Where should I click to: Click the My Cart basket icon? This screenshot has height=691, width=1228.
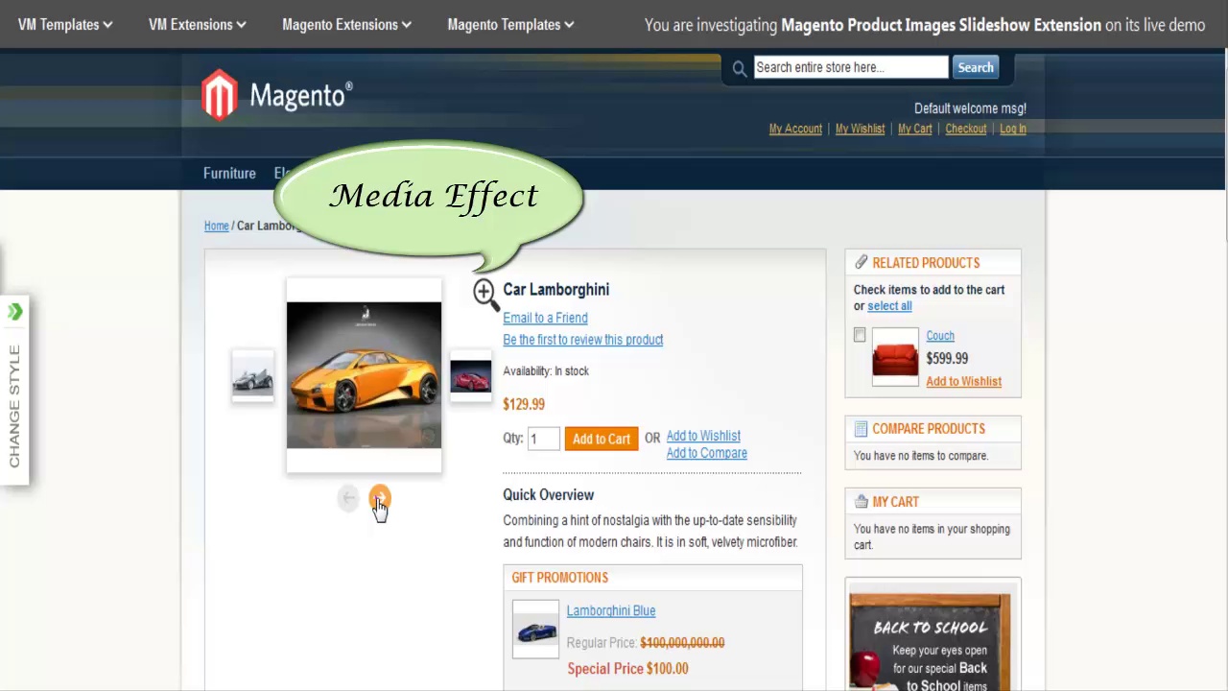861,501
